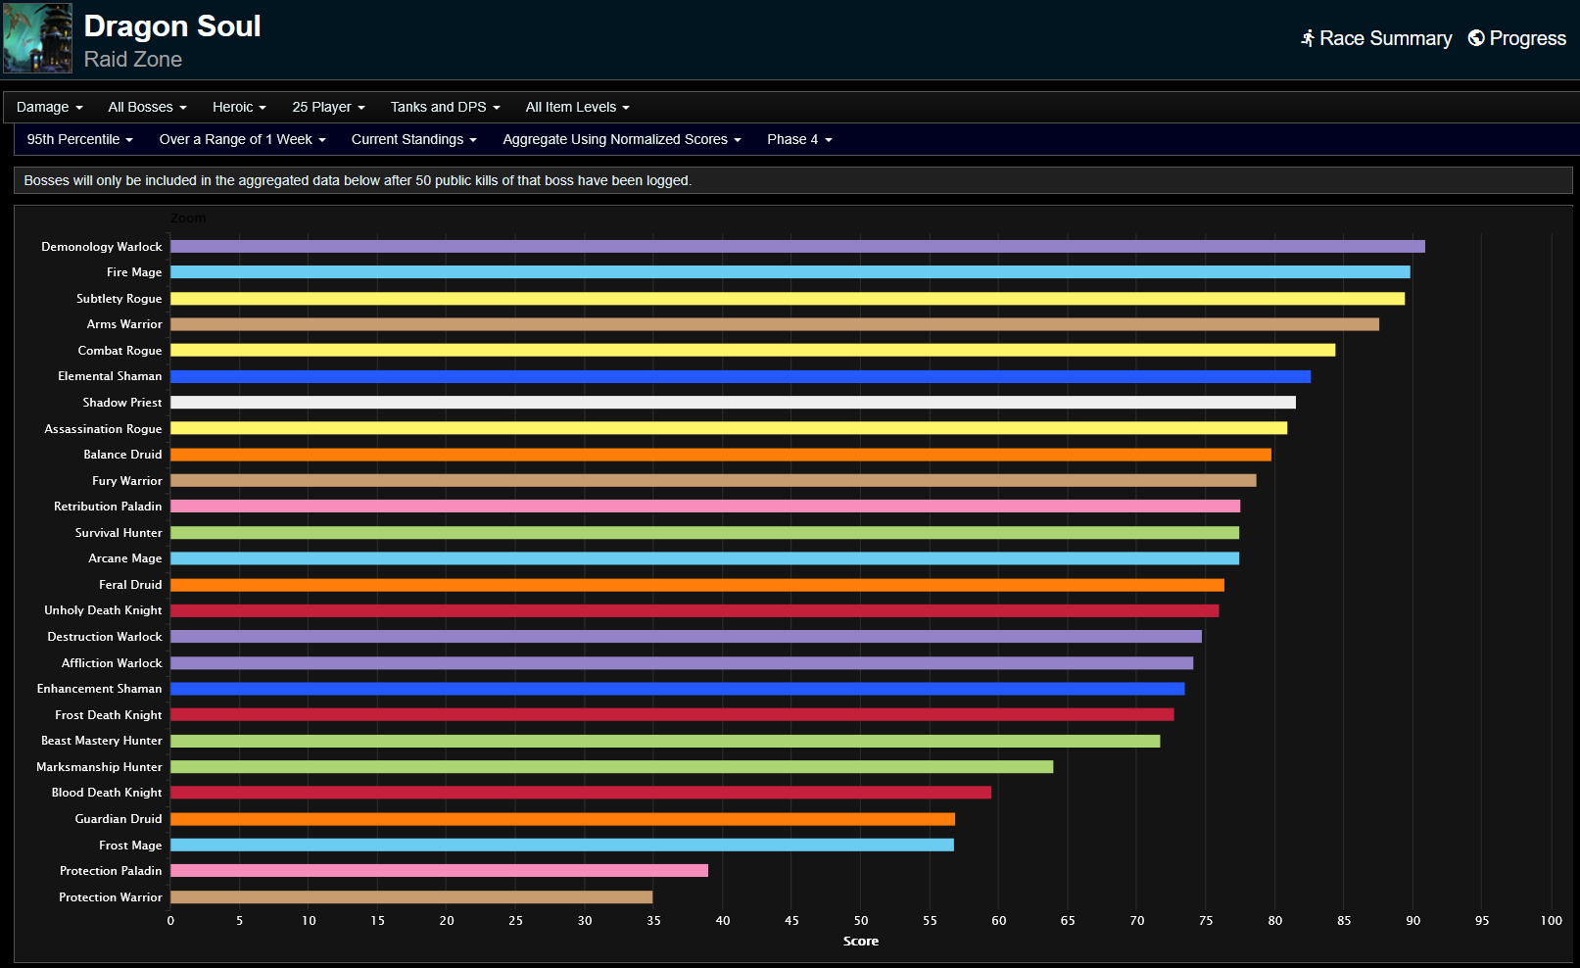Click the Progress link

point(1527,38)
